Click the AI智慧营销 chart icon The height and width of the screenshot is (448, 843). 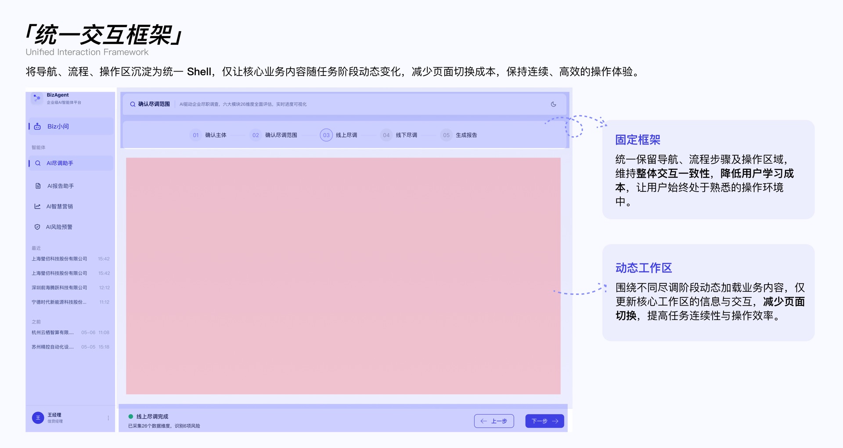coord(37,206)
